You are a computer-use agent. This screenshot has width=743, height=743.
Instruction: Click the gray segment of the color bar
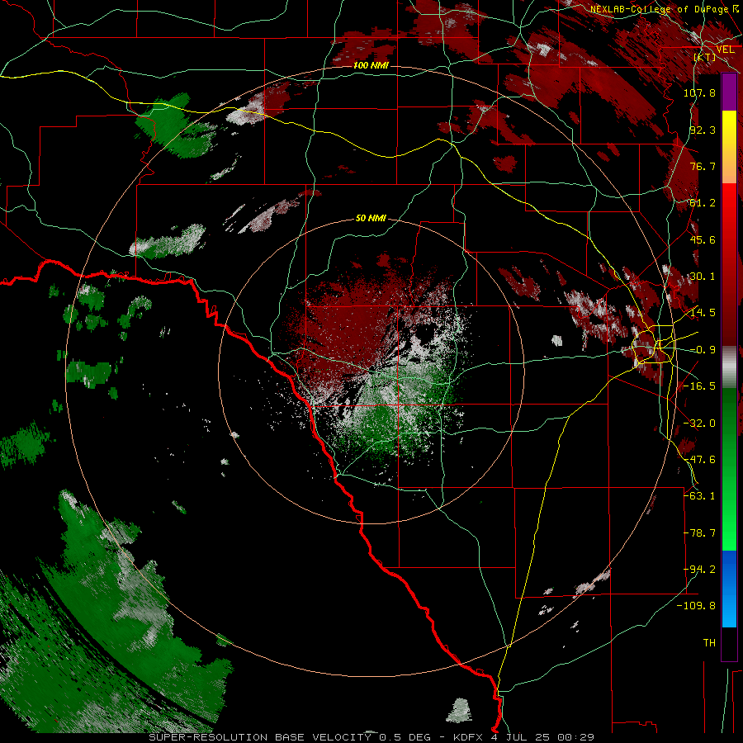point(729,367)
